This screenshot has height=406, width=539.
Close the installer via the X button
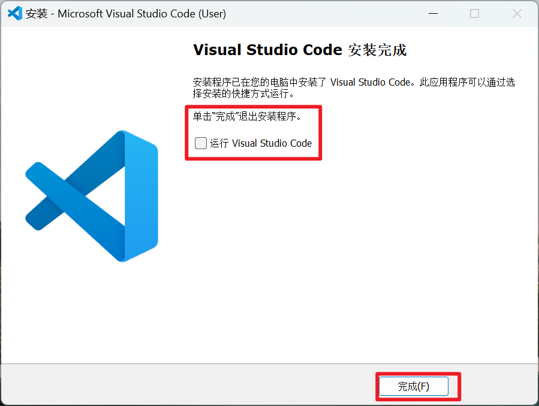click(517, 14)
